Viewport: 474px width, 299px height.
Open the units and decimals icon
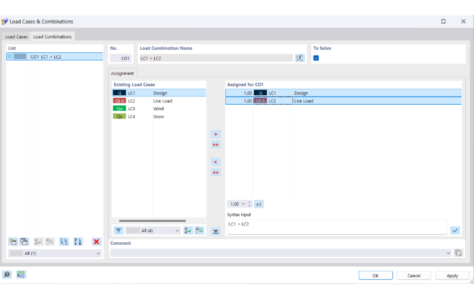tap(21, 275)
